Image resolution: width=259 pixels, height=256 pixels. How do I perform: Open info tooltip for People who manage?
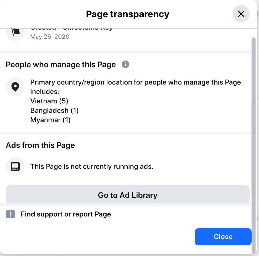(125, 64)
